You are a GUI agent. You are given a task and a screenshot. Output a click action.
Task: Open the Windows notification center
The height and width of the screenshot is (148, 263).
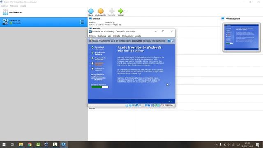click(x=258, y=144)
